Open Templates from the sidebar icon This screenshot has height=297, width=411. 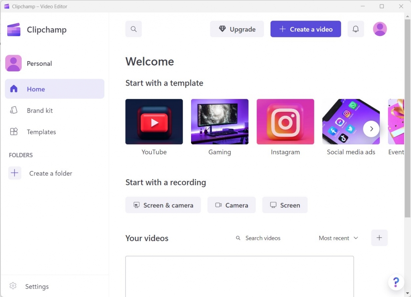tap(14, 131)
